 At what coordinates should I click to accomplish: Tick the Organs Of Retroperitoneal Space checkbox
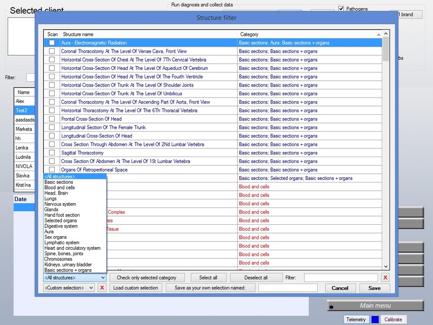click(51, 170)
